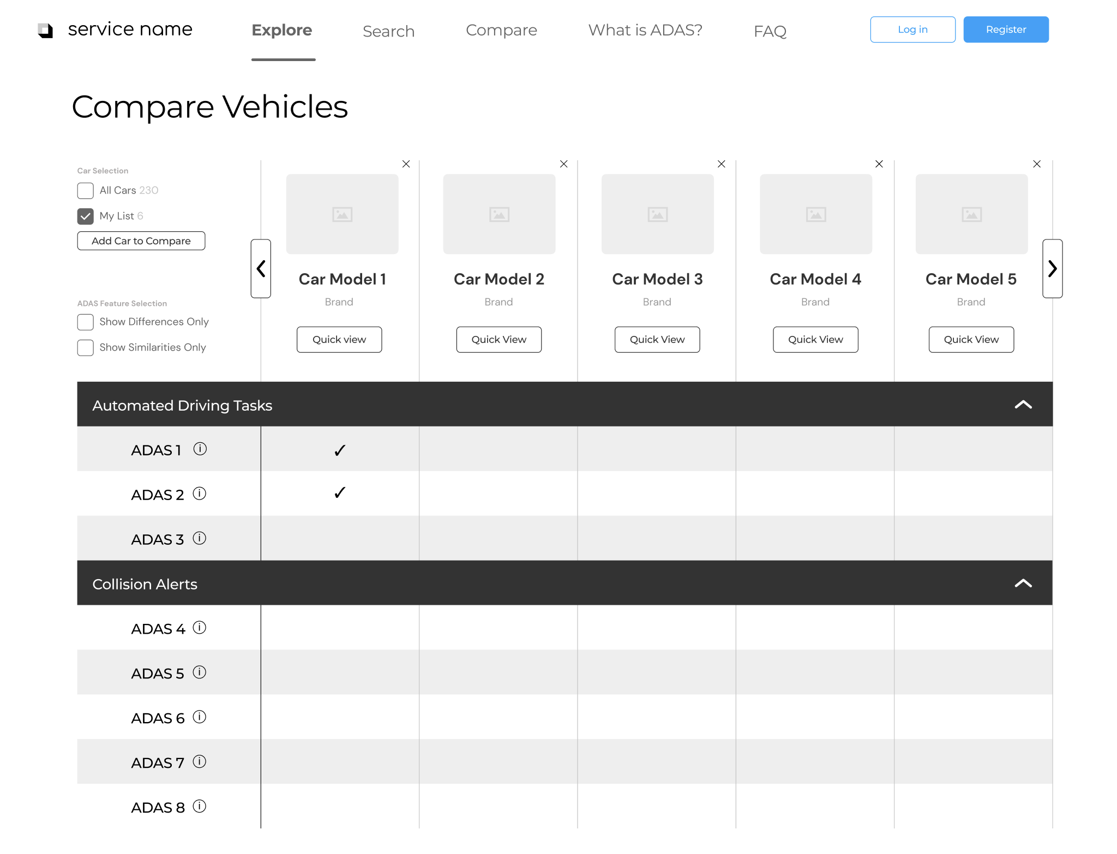Open info icon for ADAS 3

200,538
